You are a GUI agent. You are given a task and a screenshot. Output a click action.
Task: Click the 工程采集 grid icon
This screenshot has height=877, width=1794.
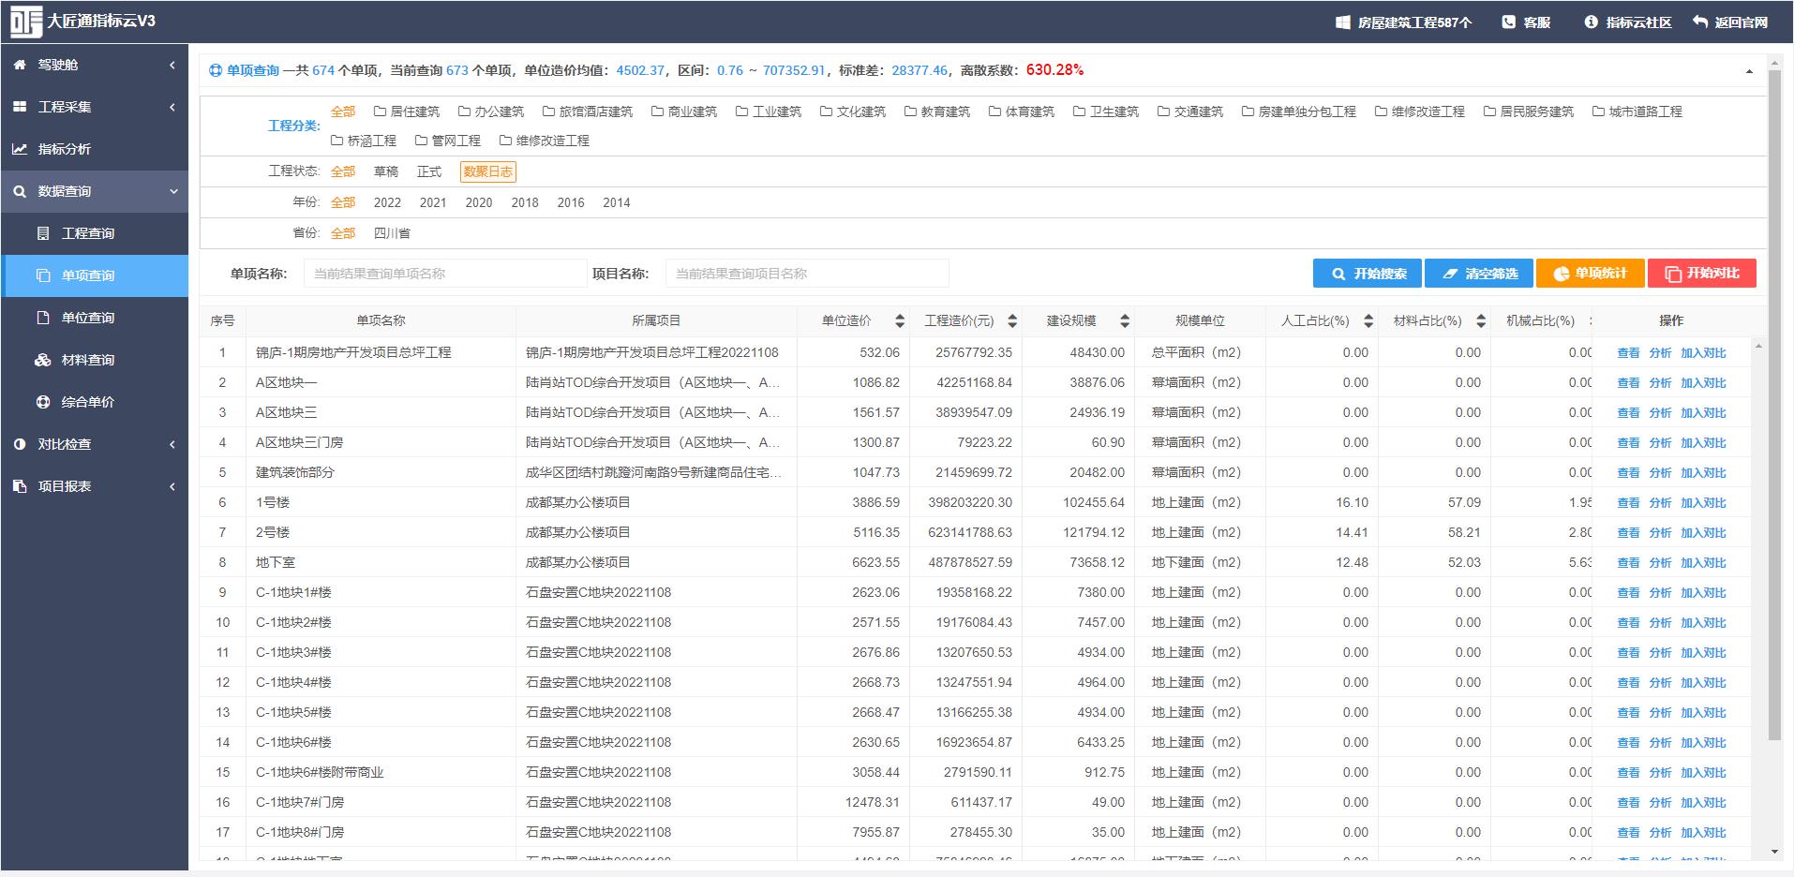click(x=20, y=107)
